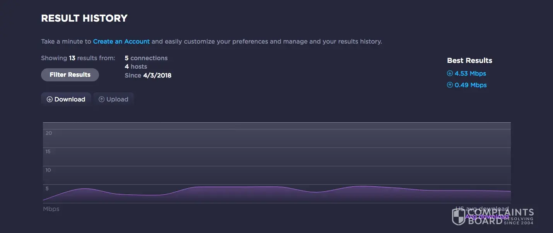Viewport: 553px width, 233px height.
Task: Click the upload icon beside 0.49 Mbps
Action: (x=450, y=85)
